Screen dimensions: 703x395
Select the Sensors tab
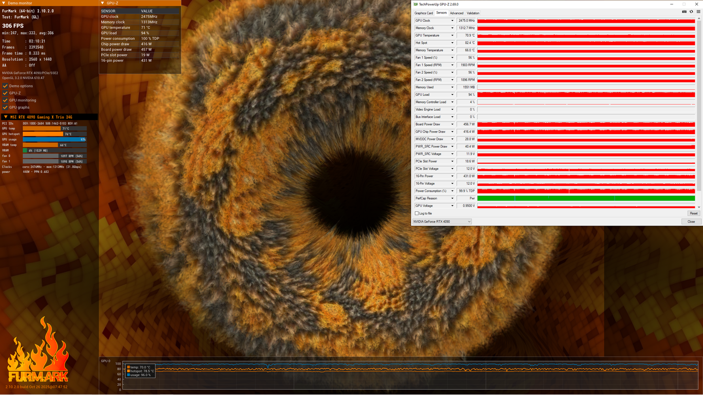[441, 13]
